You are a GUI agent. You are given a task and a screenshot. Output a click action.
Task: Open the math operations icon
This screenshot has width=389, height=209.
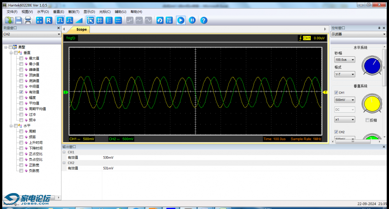tap(39, 20)
